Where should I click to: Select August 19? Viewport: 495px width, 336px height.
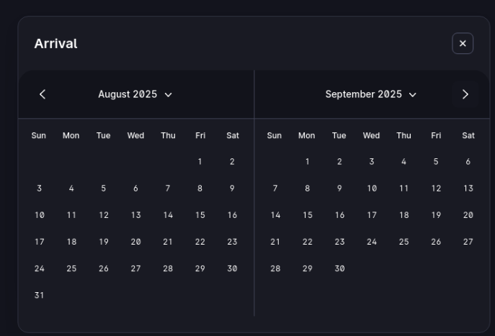click(x=104, y=242)
